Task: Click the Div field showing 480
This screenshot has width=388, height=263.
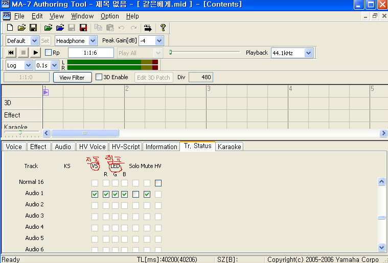Action: click(201, 77)
